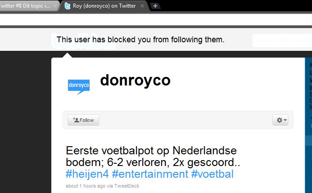Image resolution: width=312 pixels, height=193 pixels.
Task: Click the blue donroyco speech bubble avatar
Action: pyautogui.click(x=79, y=87)
